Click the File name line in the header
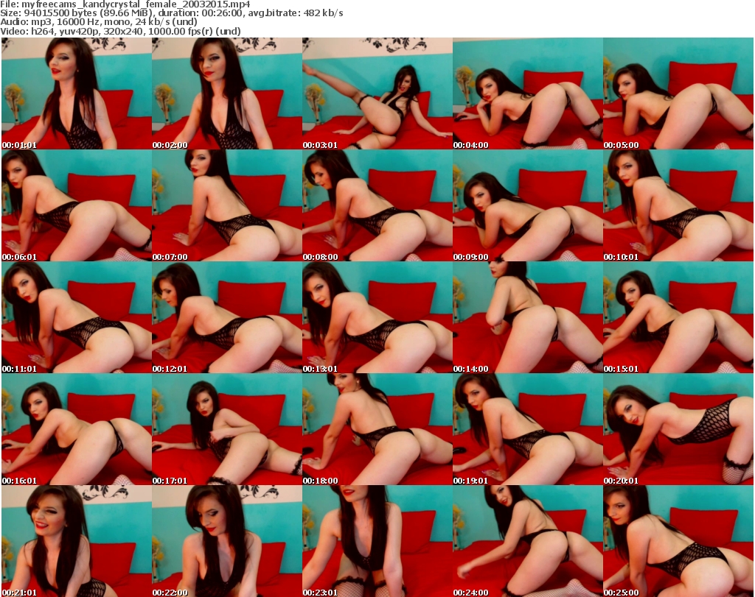755x597 pixels. click(x=125, y=4)
